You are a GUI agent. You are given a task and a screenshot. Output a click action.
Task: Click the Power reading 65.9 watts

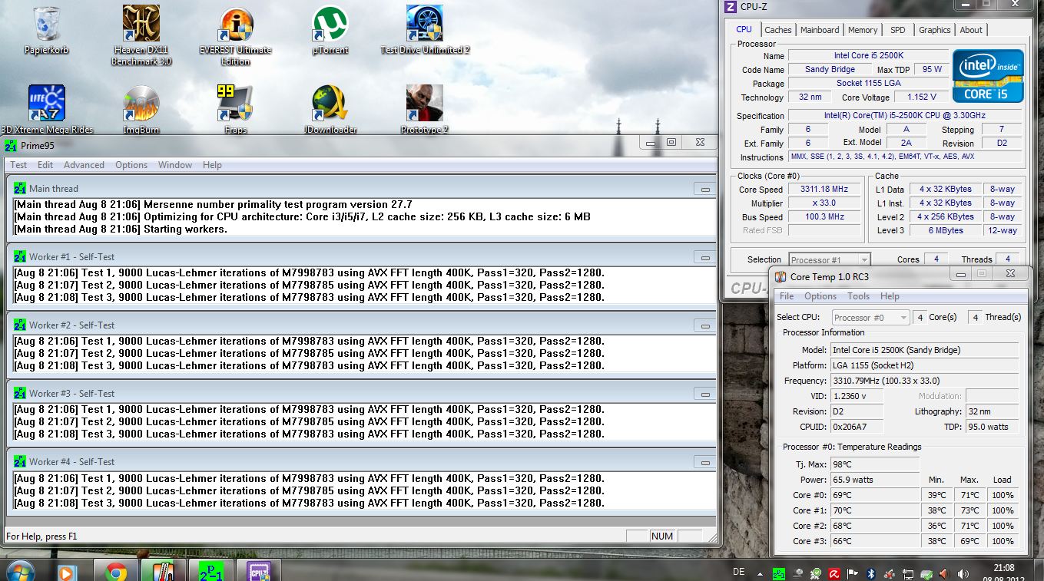click(x=875, y=480)
